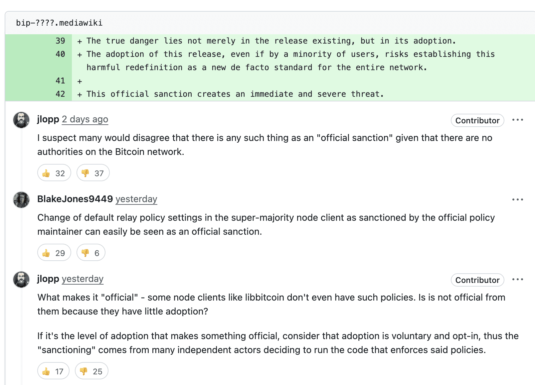Open options menu for BlakeJones9449's comment
Image resolution: width=535 pixels, height=385 pixels.
(517, 199)
